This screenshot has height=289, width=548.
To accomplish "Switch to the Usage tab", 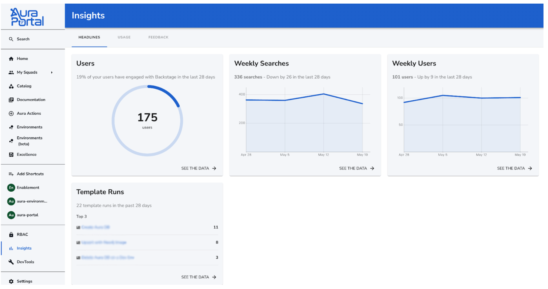I will [124, 37].
